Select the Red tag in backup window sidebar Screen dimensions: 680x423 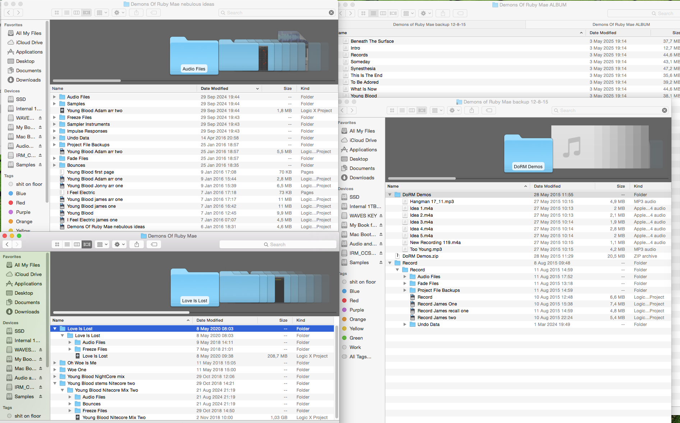(354, 300)
